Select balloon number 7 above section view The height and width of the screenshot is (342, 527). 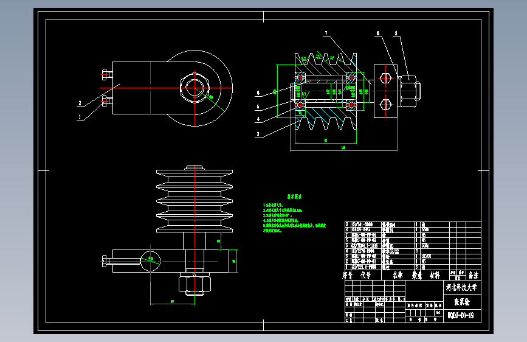pyautogui.click(x=326, y=33)
